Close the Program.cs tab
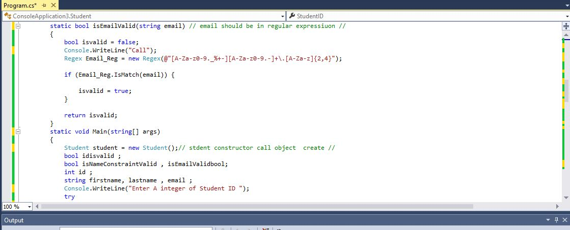Image resolution: width=570 pixels, height=230 pixels. click(52, 6)
